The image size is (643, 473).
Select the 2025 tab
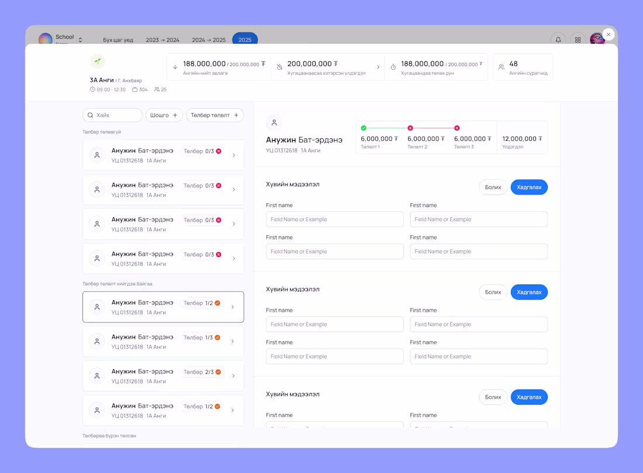[x=245, y=40]
